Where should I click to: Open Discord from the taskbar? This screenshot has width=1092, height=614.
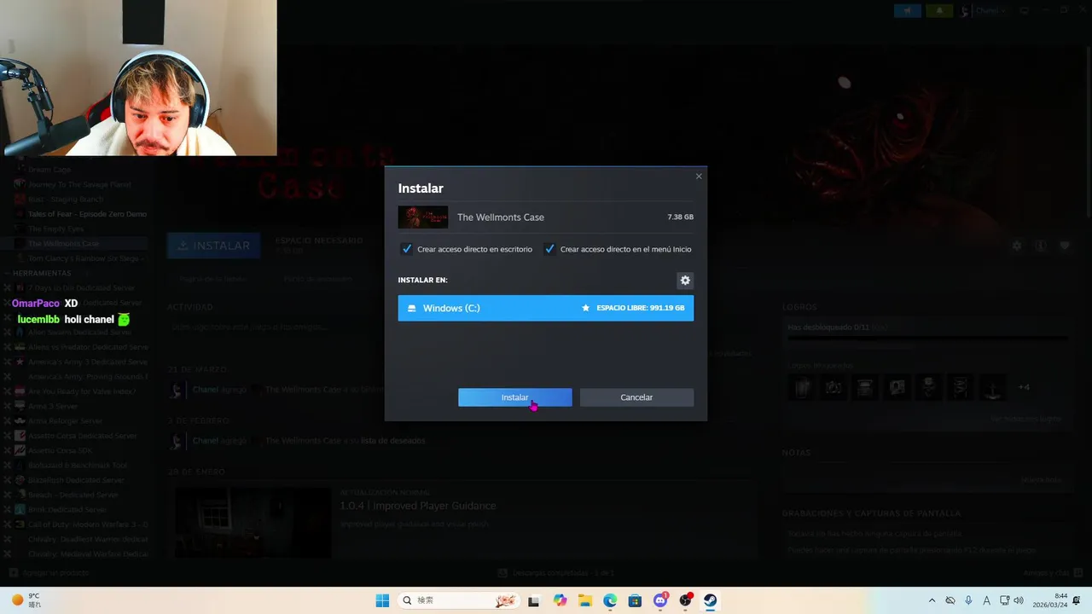coord(660,600)
